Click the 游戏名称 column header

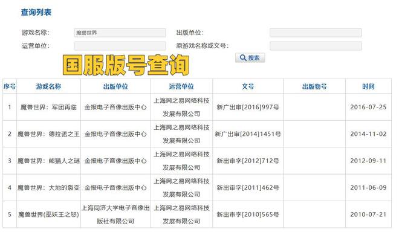point(48,86)
